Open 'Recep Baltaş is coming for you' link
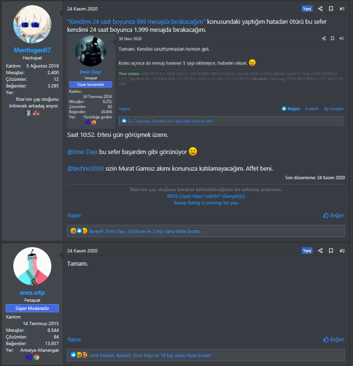 (x=206, y=203)
